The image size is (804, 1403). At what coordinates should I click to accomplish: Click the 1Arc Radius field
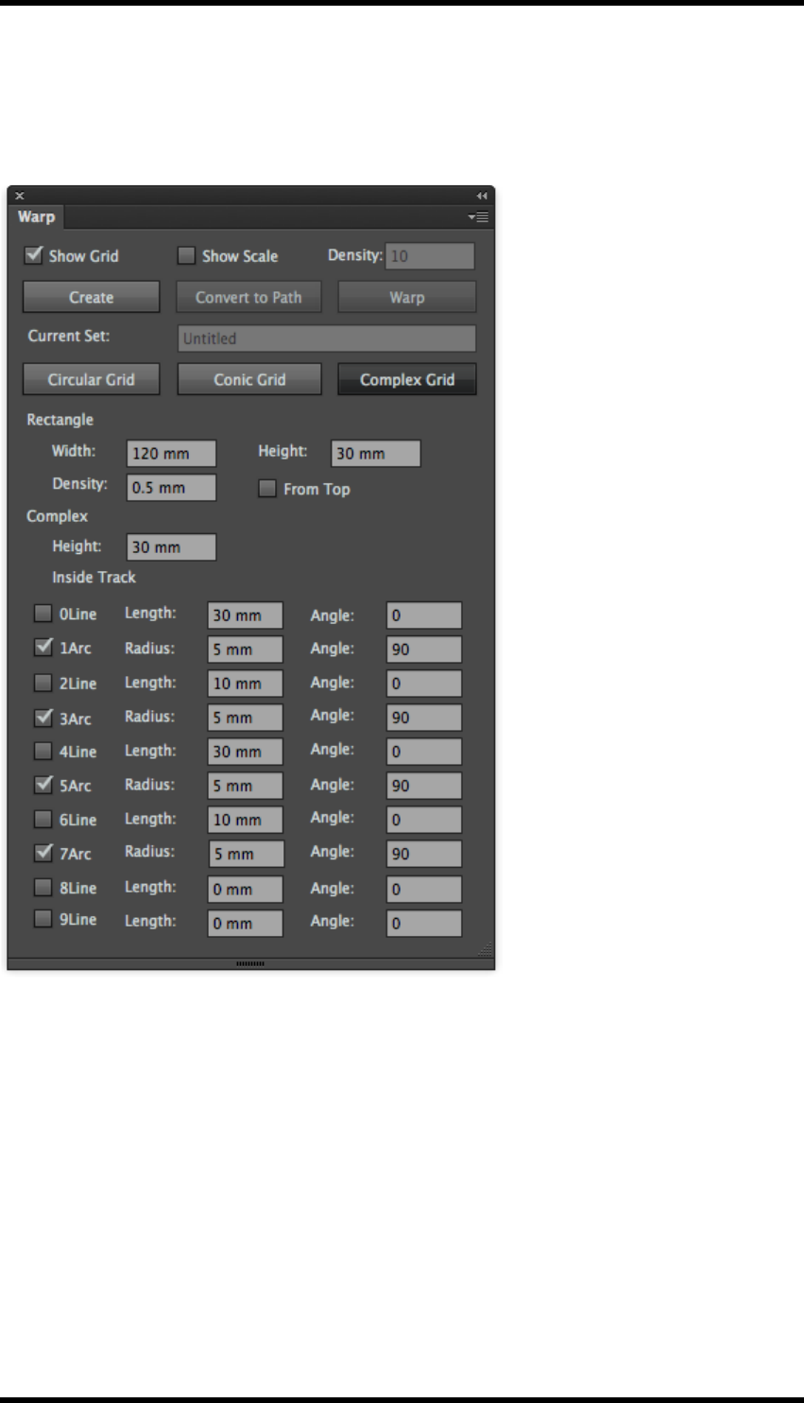pyautogui.click(x=246, y=650)
